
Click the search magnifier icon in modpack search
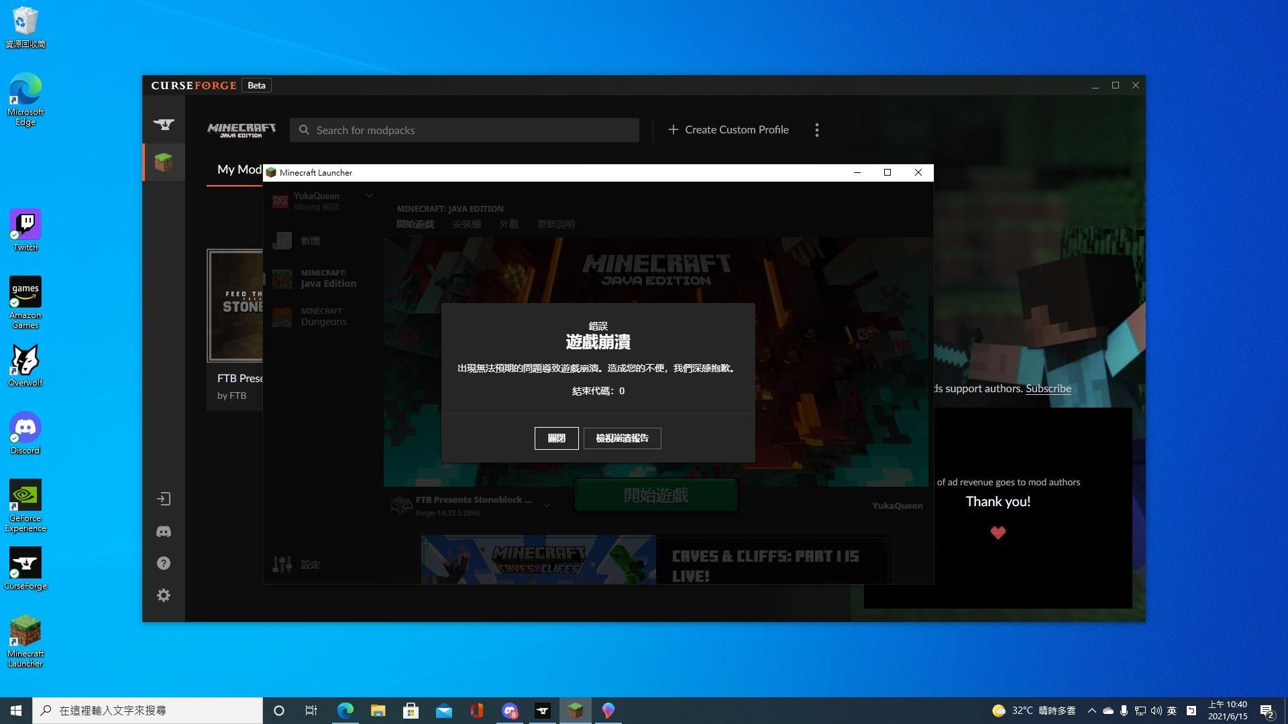tap(304, 130)
